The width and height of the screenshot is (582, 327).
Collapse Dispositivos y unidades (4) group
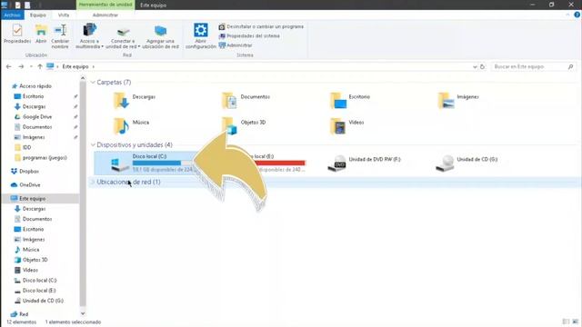[93, 145]
